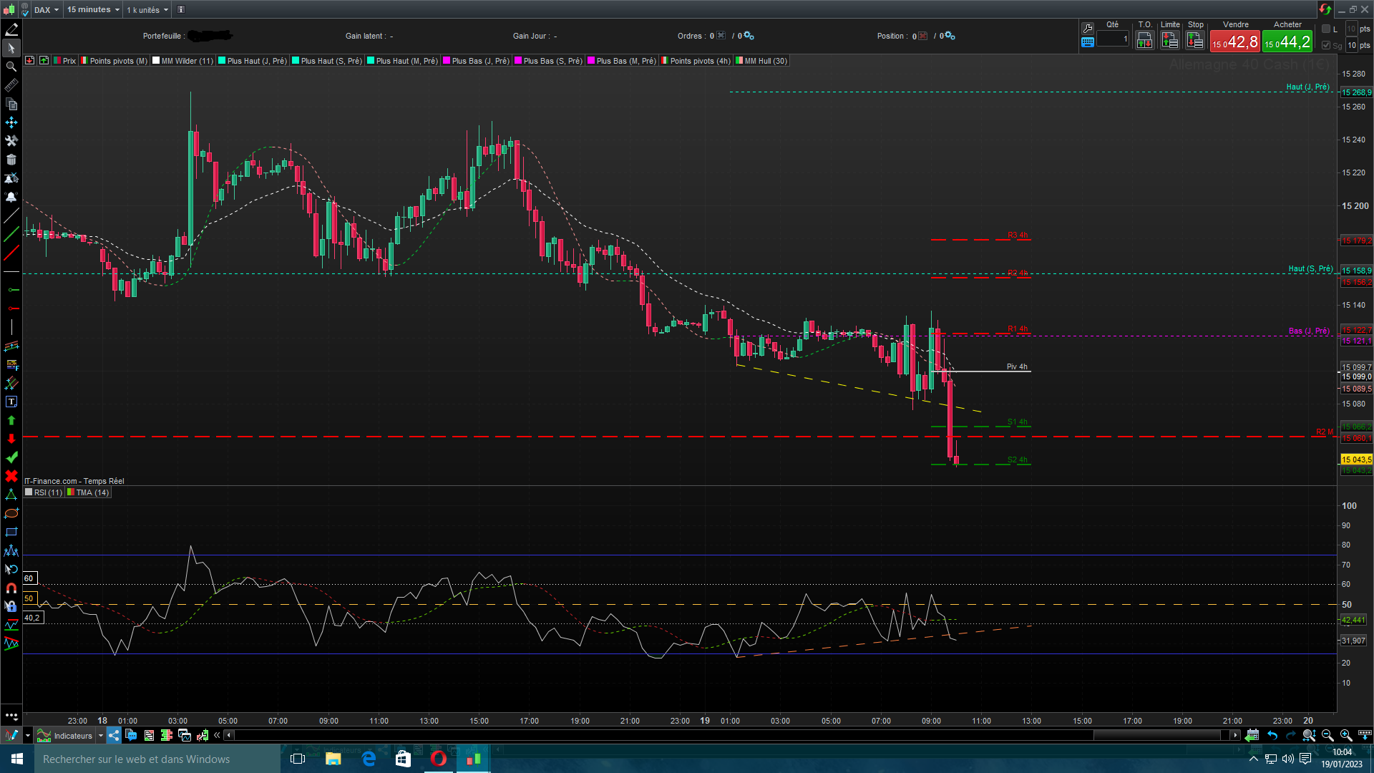Viewport: 1374px width, 773px height.
Task: Open the 15 minutes timeframe dropdown
Action: point(93,9)
